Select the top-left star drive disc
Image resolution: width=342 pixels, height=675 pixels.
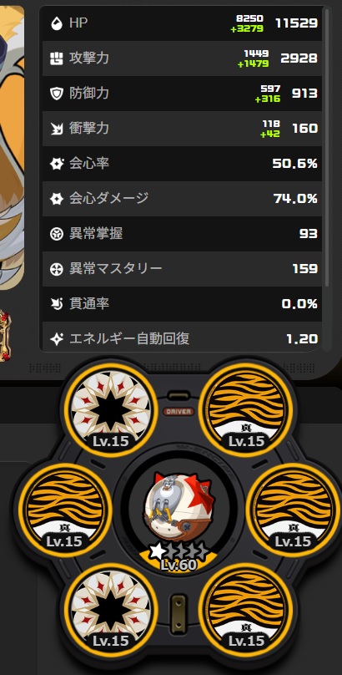[111, 409]
